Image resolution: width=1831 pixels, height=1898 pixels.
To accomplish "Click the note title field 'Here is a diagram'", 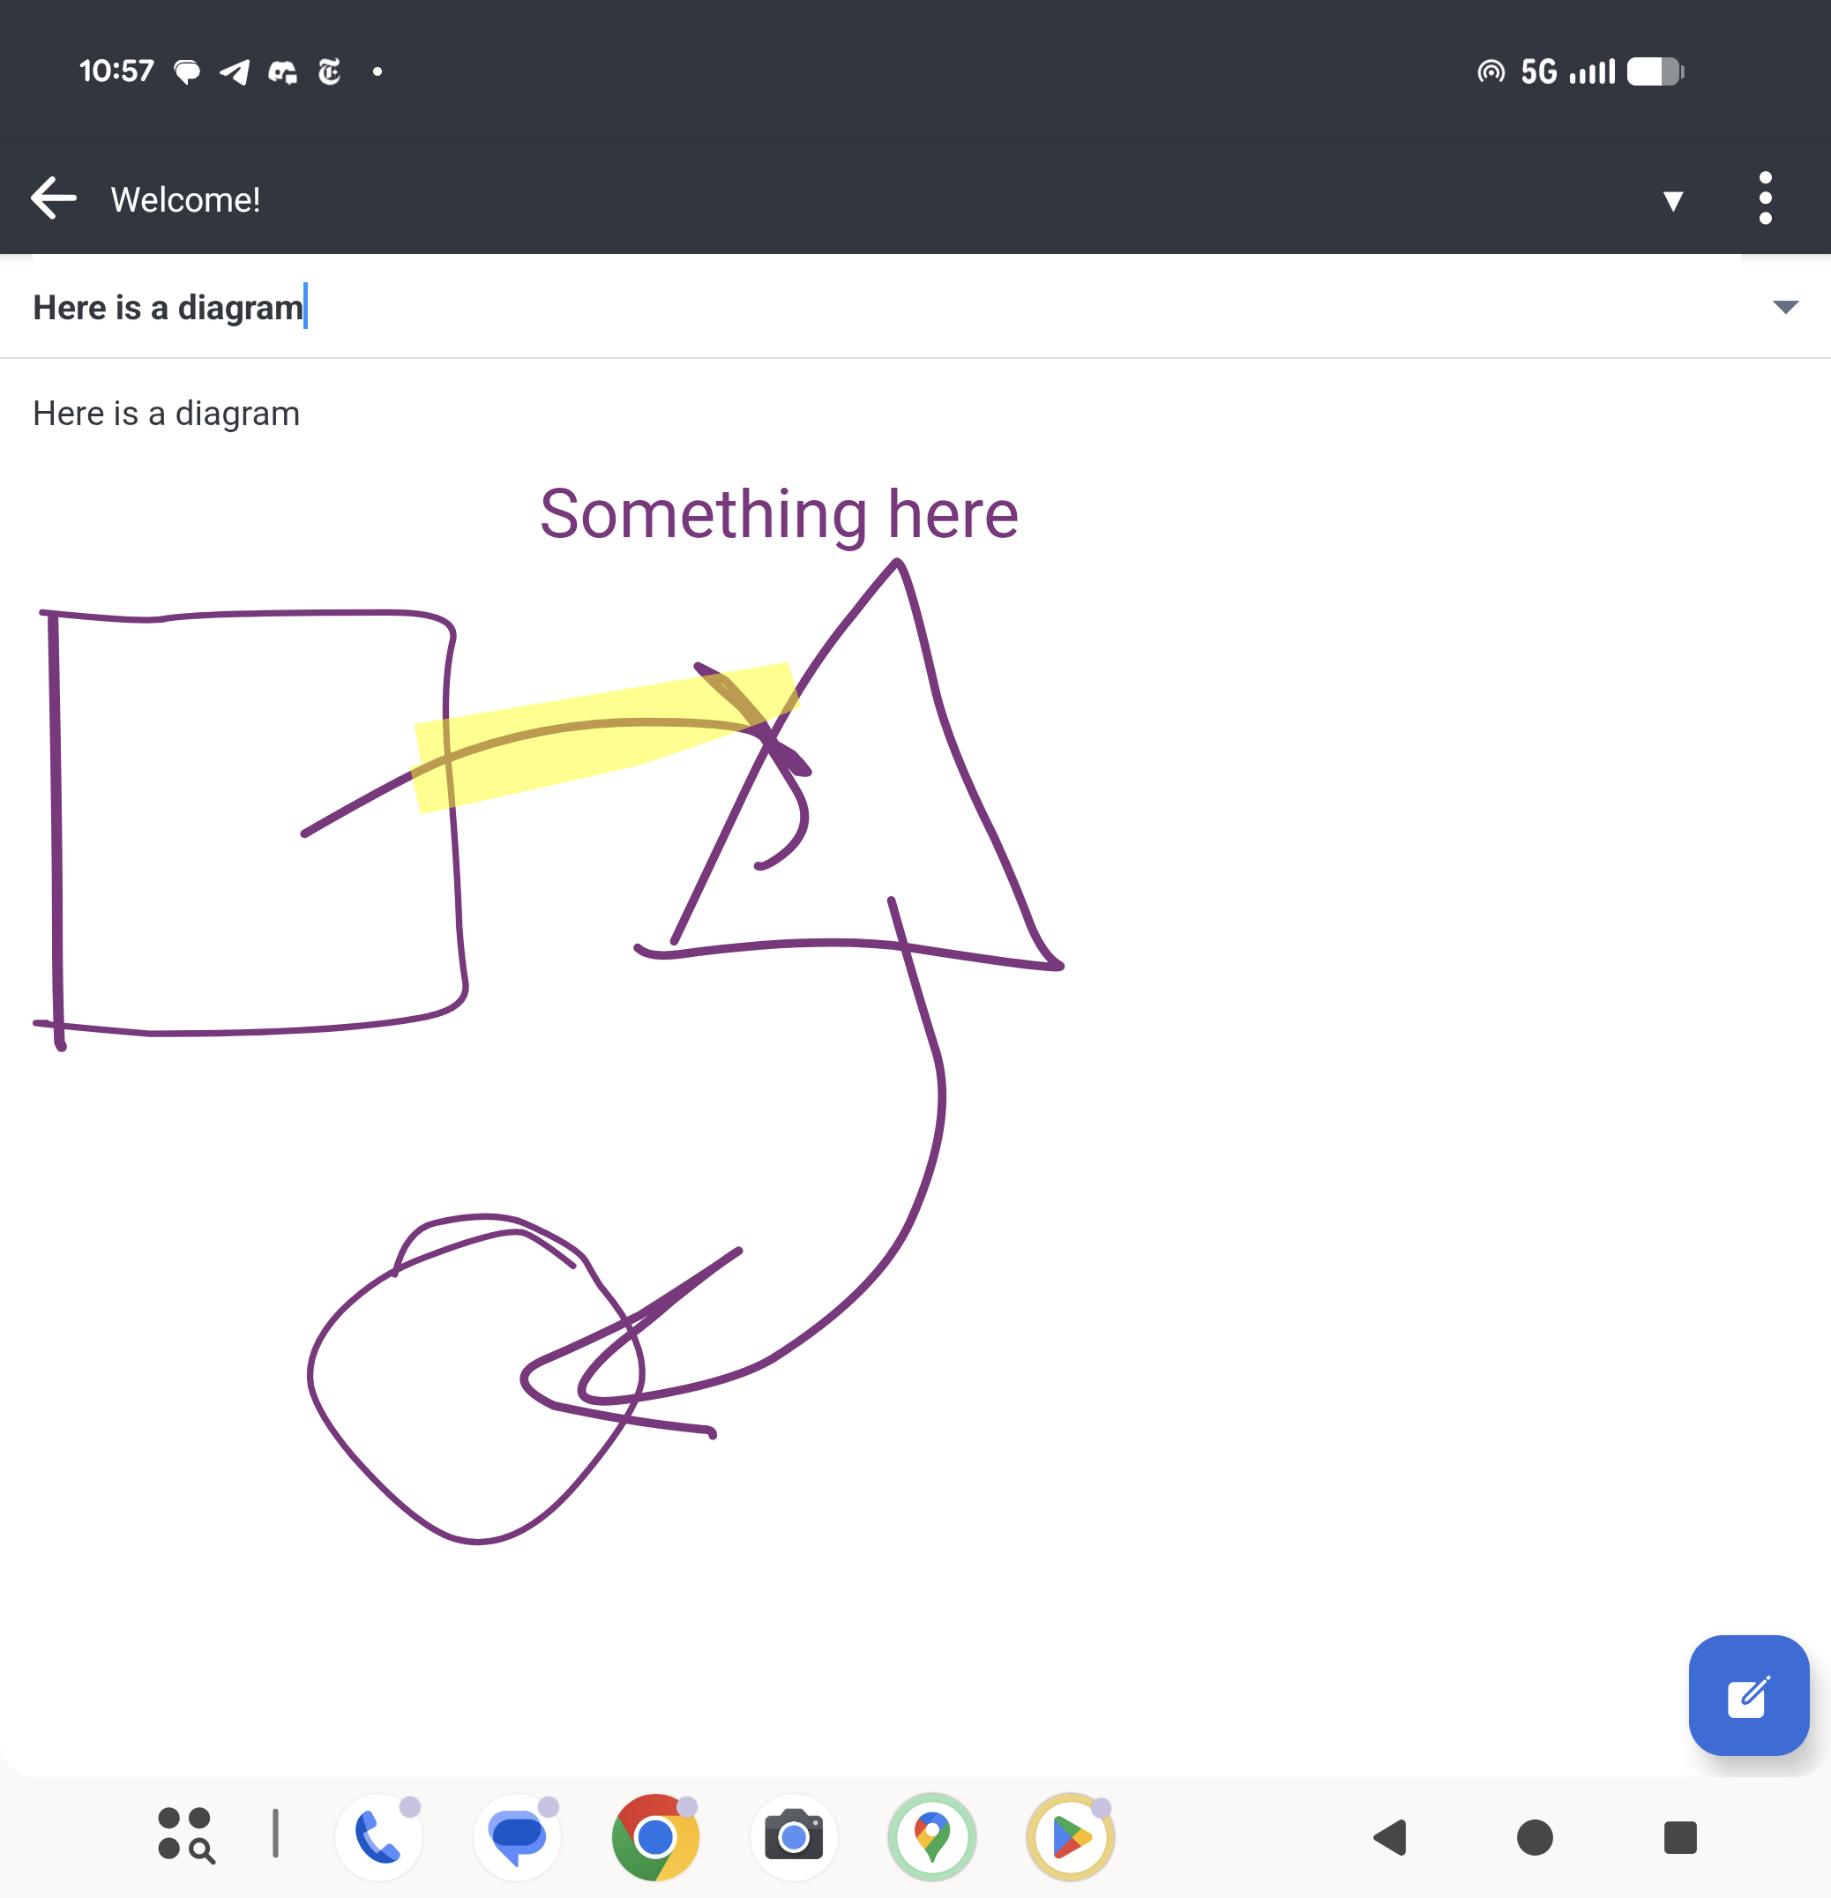I will click(x=168, y=307).
